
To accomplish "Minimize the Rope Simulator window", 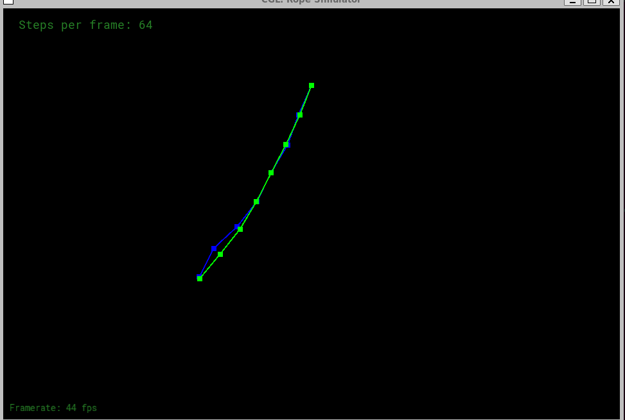I will point(572,1).
